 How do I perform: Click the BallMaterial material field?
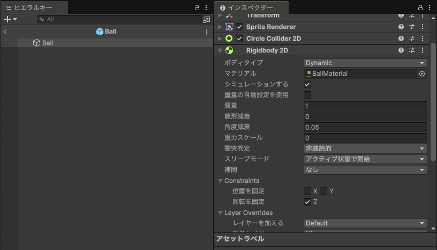tap(360, 74)
